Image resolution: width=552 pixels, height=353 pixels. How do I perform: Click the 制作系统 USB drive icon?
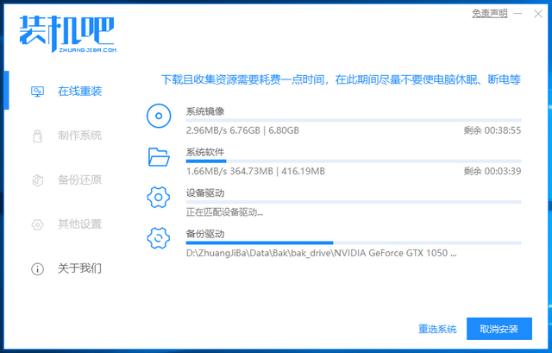click(37, 136)
